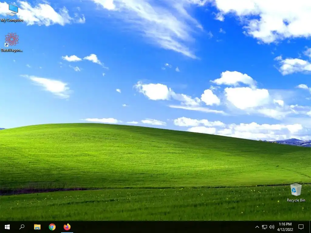Open the Action Center notifications icon
This screenshot has width=311, height=233.
(x=301, y=227)
